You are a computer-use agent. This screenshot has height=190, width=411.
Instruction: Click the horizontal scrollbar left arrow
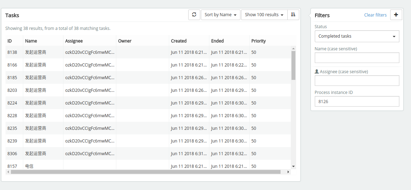8,172
